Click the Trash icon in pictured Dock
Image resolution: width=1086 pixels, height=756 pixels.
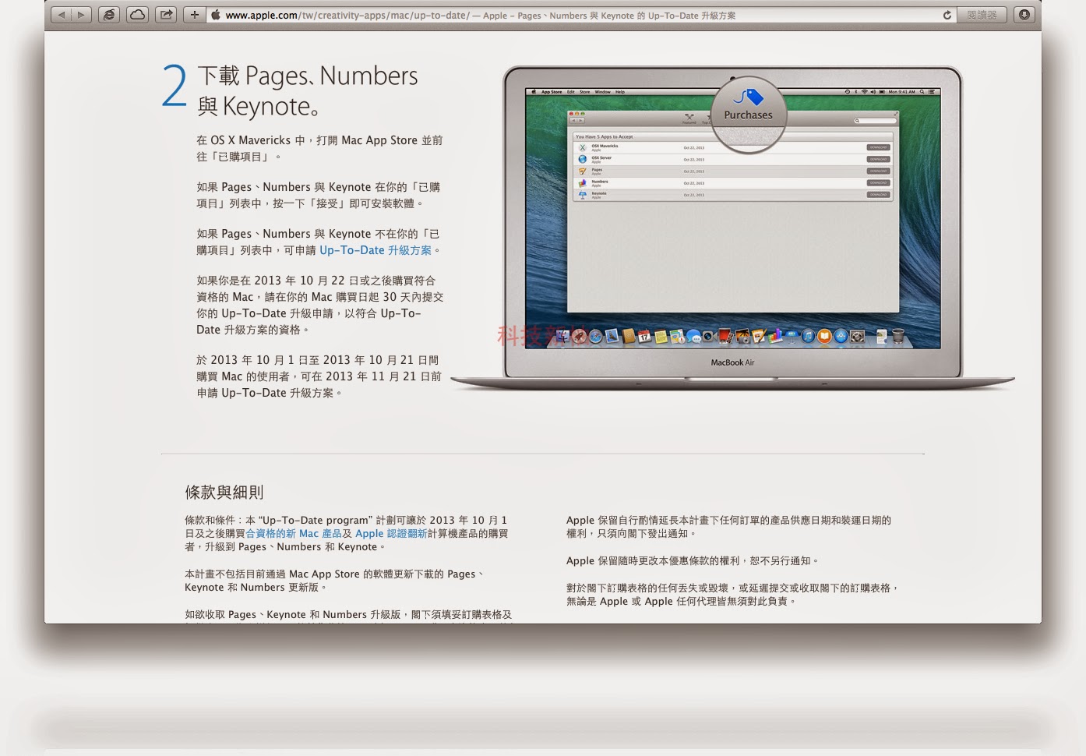pyautogui.click(x=898, y=336)
